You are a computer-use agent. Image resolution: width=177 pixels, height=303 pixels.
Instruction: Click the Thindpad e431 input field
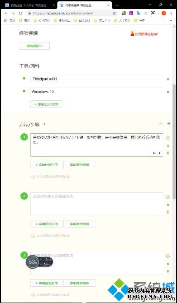[96, 79]
